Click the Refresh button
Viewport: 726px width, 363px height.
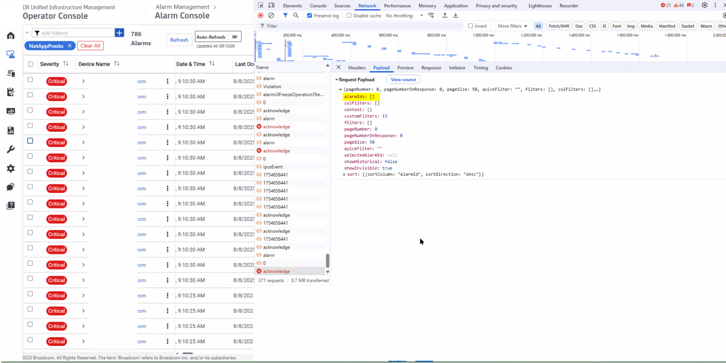(x=179, y=40)
